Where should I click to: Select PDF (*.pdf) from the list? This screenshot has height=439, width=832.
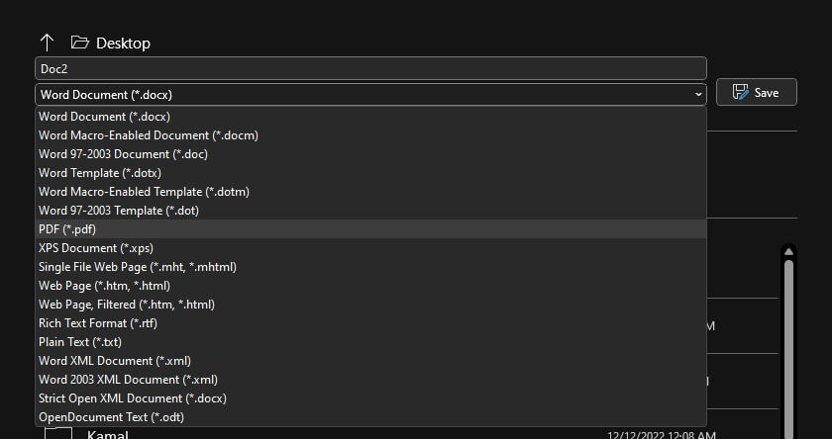(x=370, y=229)
